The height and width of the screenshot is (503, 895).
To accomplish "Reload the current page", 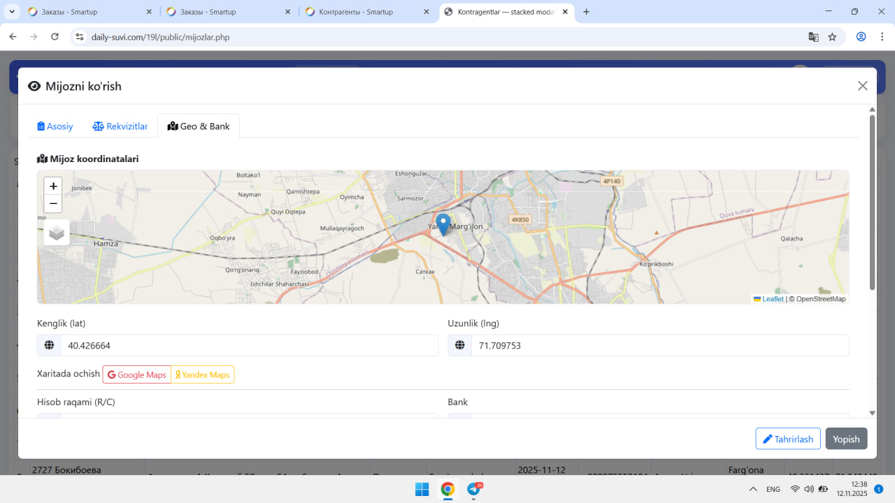I will (x=55, y=37).
